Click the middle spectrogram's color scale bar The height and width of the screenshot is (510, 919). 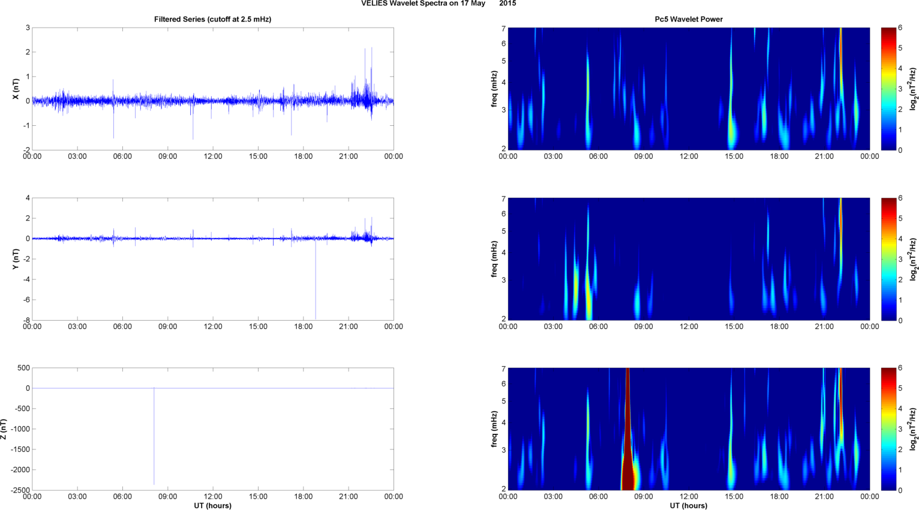[x=888, y=259]
